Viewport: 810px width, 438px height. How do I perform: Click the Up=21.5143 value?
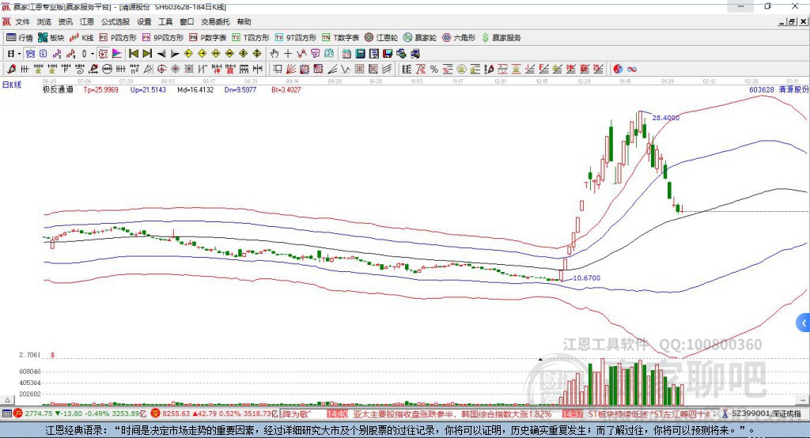(148, 90)
